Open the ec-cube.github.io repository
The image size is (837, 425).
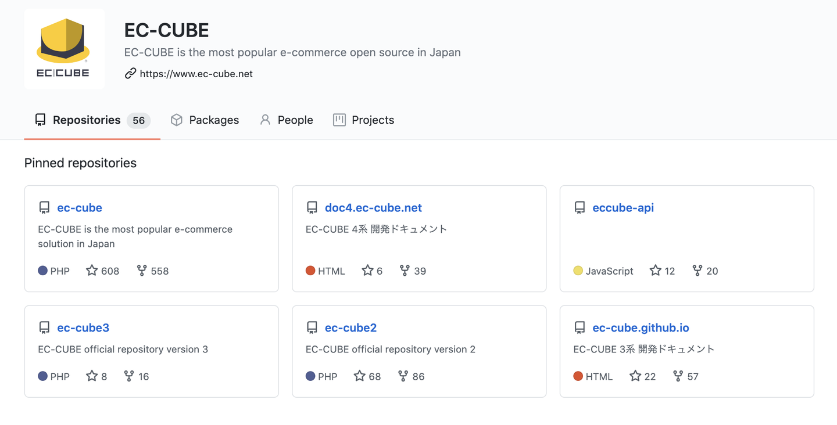pos(641,328)
